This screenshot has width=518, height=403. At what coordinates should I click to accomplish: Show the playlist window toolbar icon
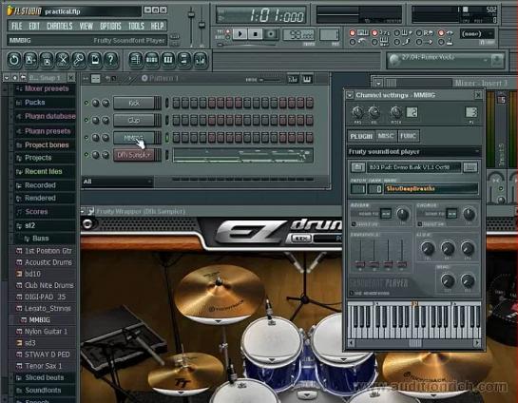coord(136,60)
